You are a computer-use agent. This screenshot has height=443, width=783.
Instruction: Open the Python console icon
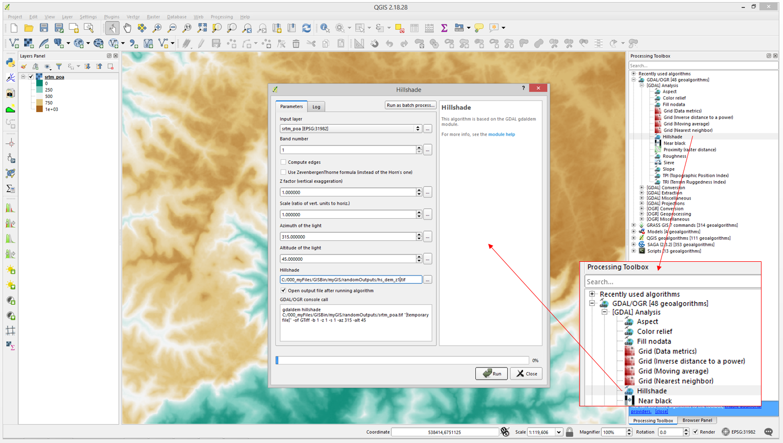point(10,62)
